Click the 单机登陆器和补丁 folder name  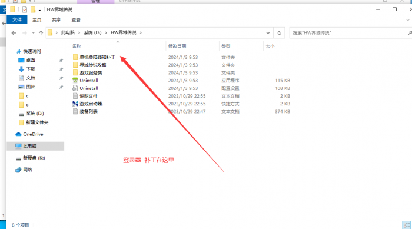click(98, 57)
